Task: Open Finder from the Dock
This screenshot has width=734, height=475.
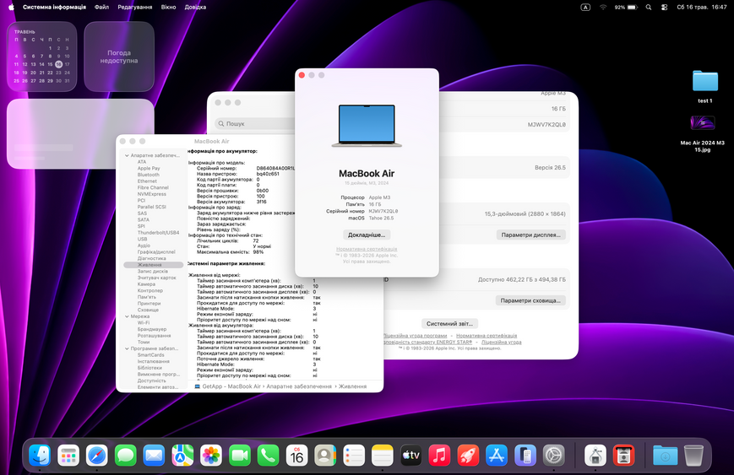Action: click(40, 455)
